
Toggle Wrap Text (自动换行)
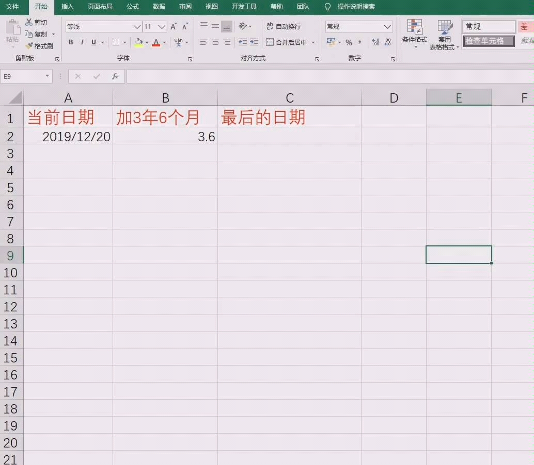tap(284, 26)
